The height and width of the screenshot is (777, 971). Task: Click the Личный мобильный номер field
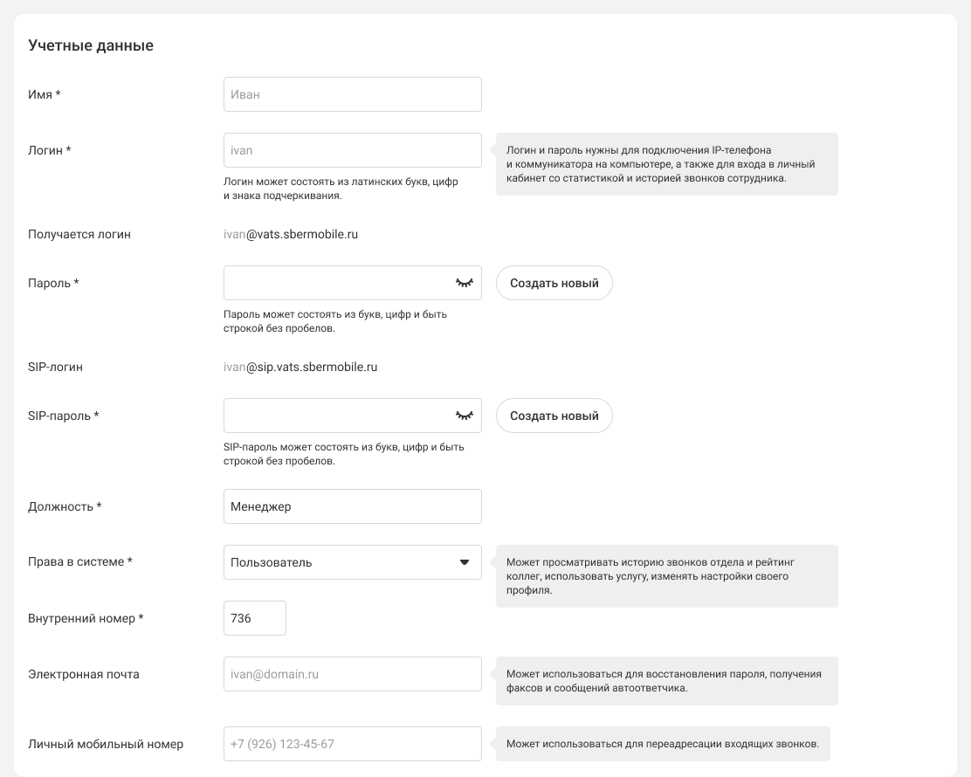tap(353, 744)
